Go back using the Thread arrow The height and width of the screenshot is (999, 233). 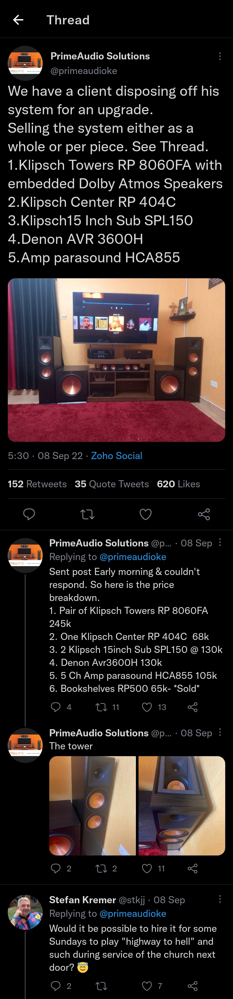click(18, 20)
